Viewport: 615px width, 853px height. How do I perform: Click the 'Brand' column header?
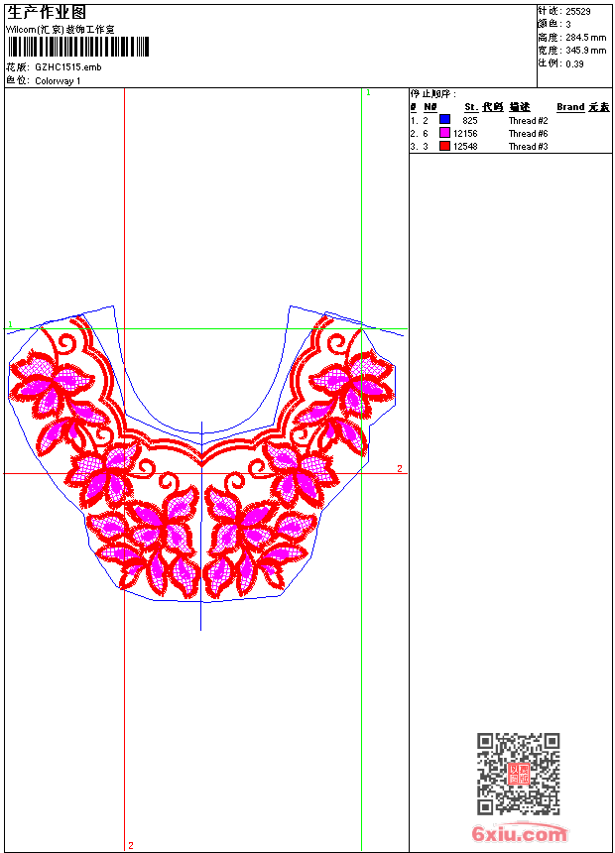(x=570, y=107)
